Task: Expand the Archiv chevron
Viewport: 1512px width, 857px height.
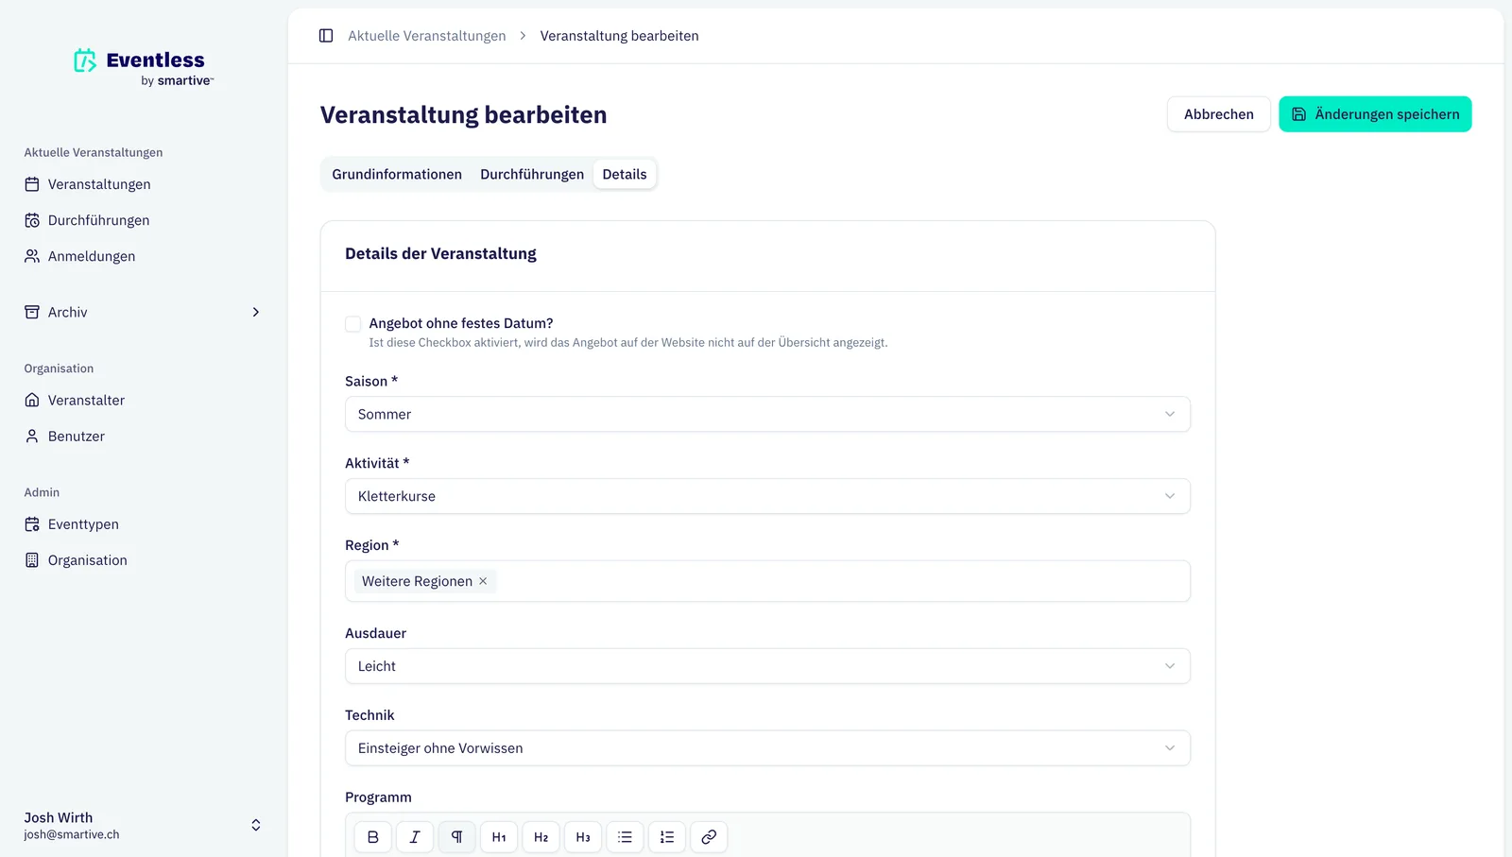Action: [x=255, y=312]
